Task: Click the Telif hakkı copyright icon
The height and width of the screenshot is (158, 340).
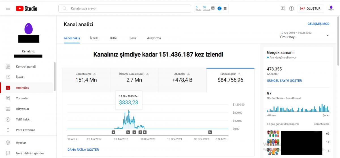Action: tap(8, 119)
